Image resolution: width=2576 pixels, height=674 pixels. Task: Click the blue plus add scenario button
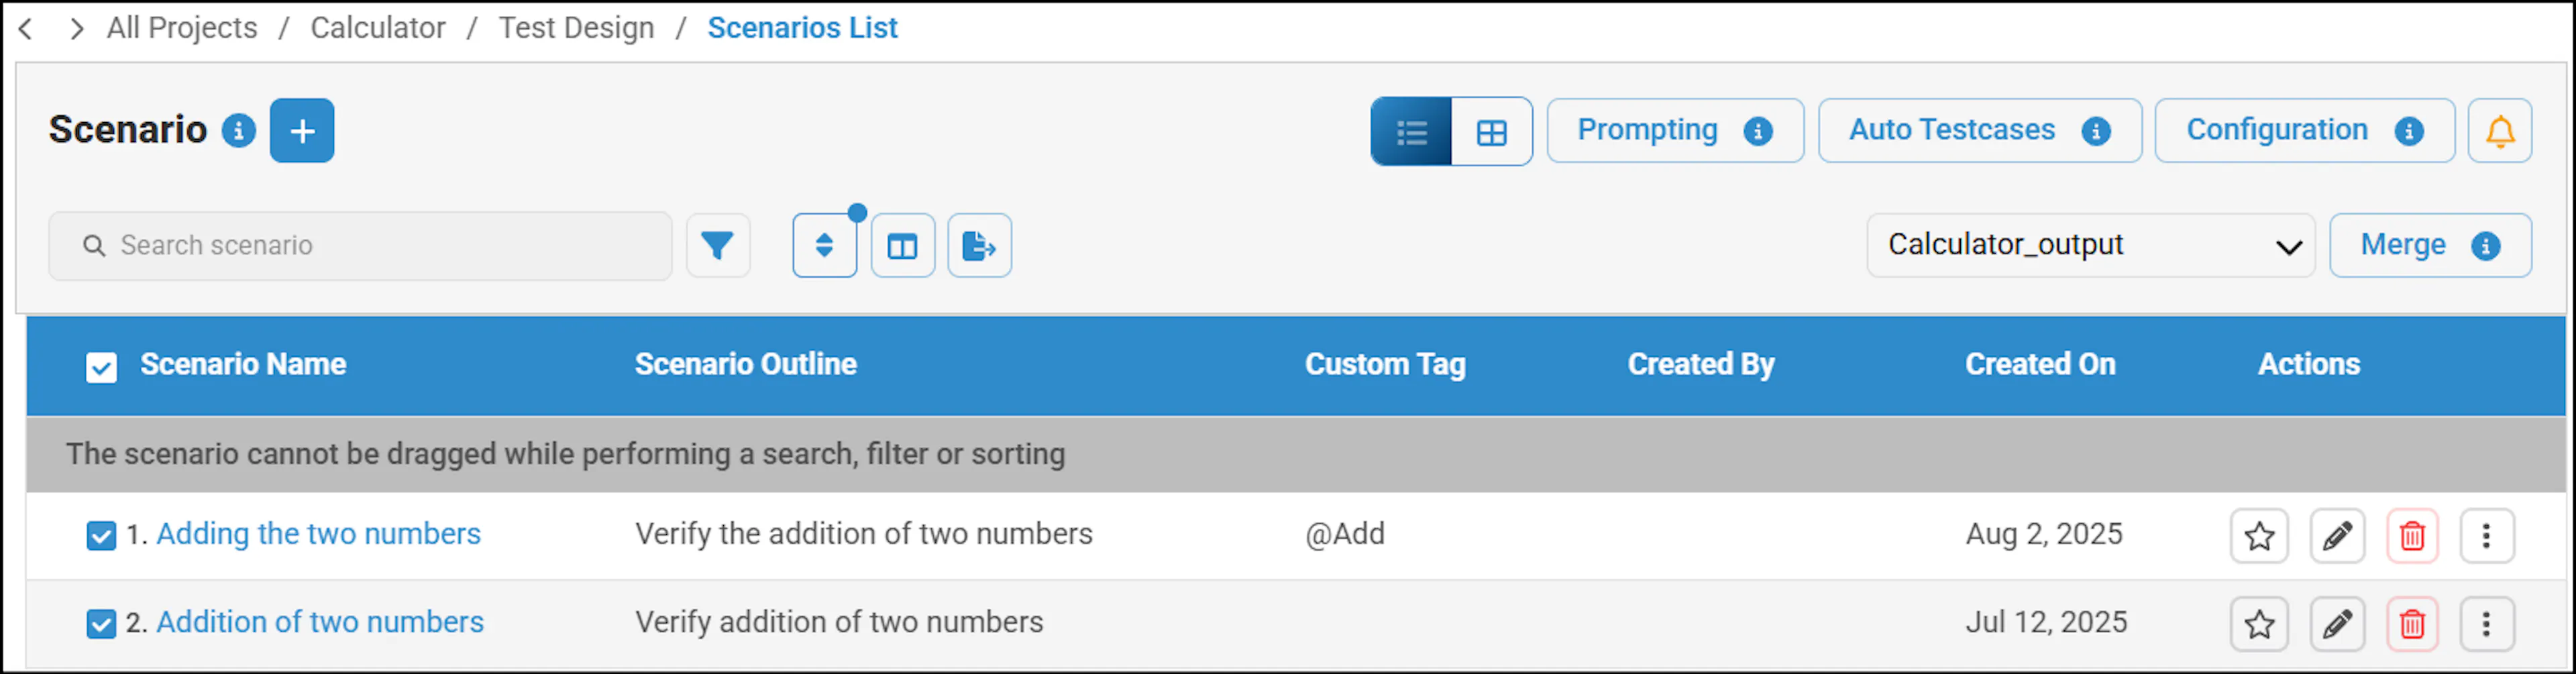302,130
